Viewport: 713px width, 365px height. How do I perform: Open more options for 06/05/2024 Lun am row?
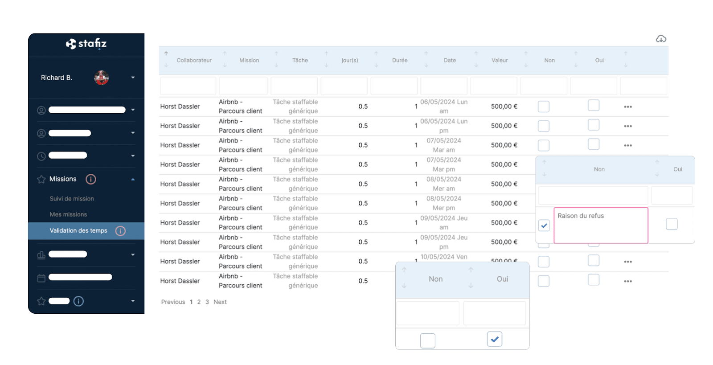[628, 107]
